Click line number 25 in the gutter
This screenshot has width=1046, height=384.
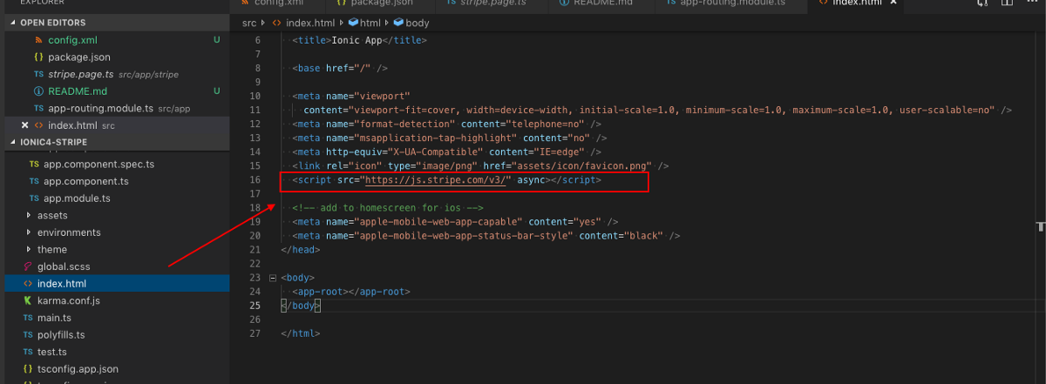click(255, 306)
